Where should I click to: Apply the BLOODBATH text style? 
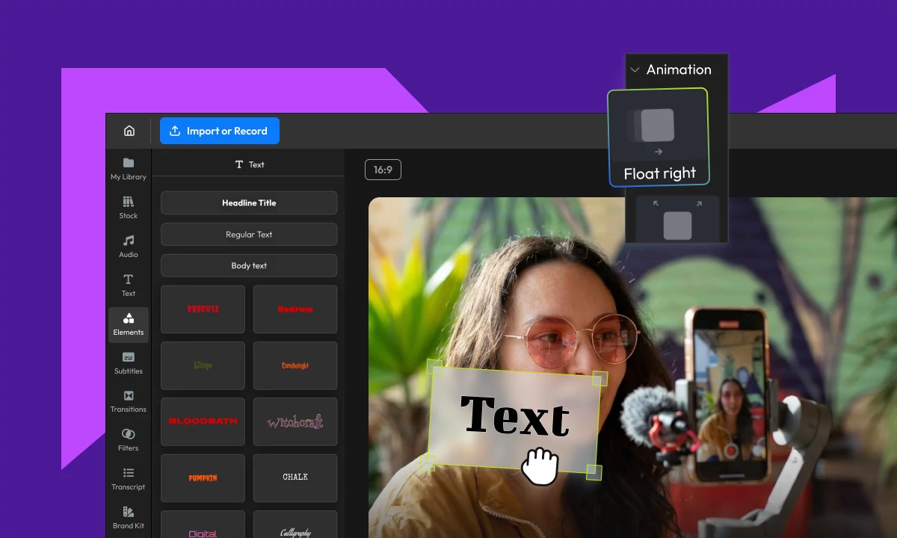203,421
